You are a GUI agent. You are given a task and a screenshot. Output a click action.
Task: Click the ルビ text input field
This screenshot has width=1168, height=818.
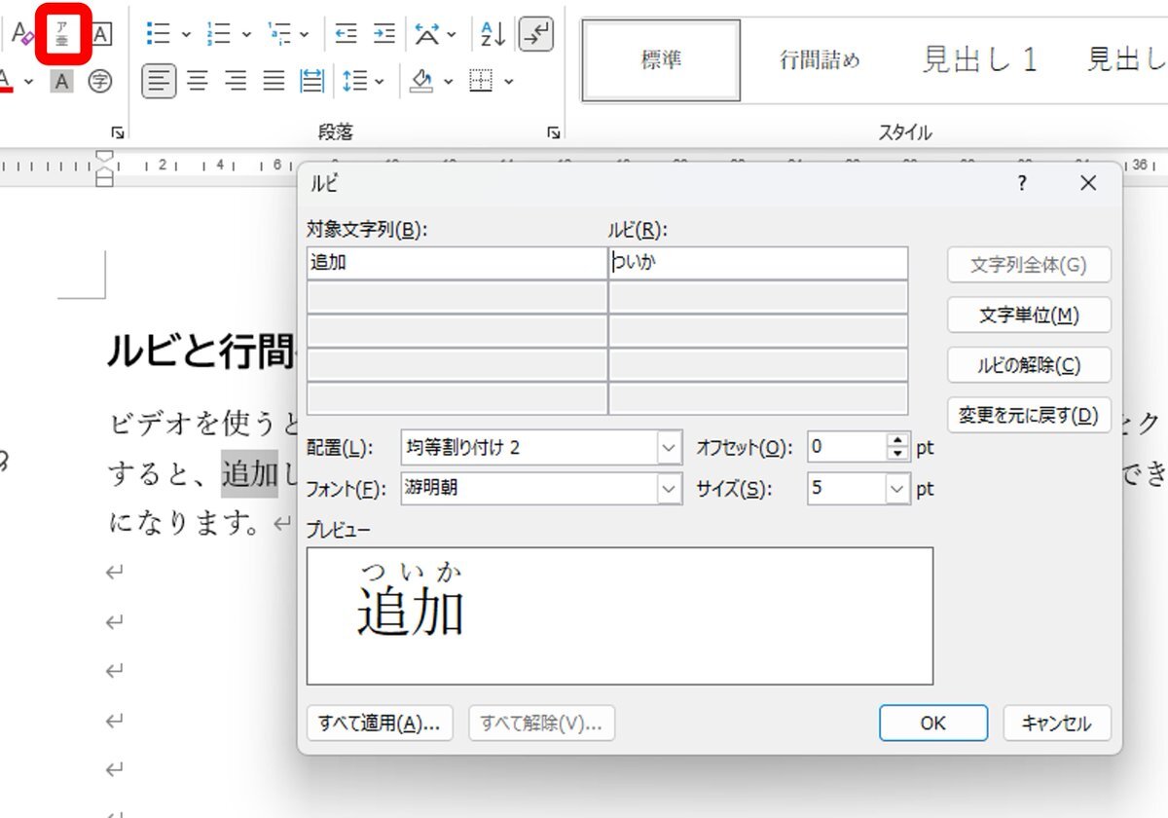point(757,263)
